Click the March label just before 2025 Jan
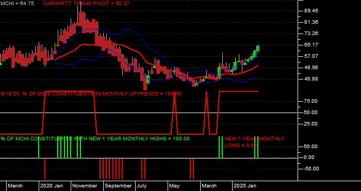361x191 pixels. [209, 186]
